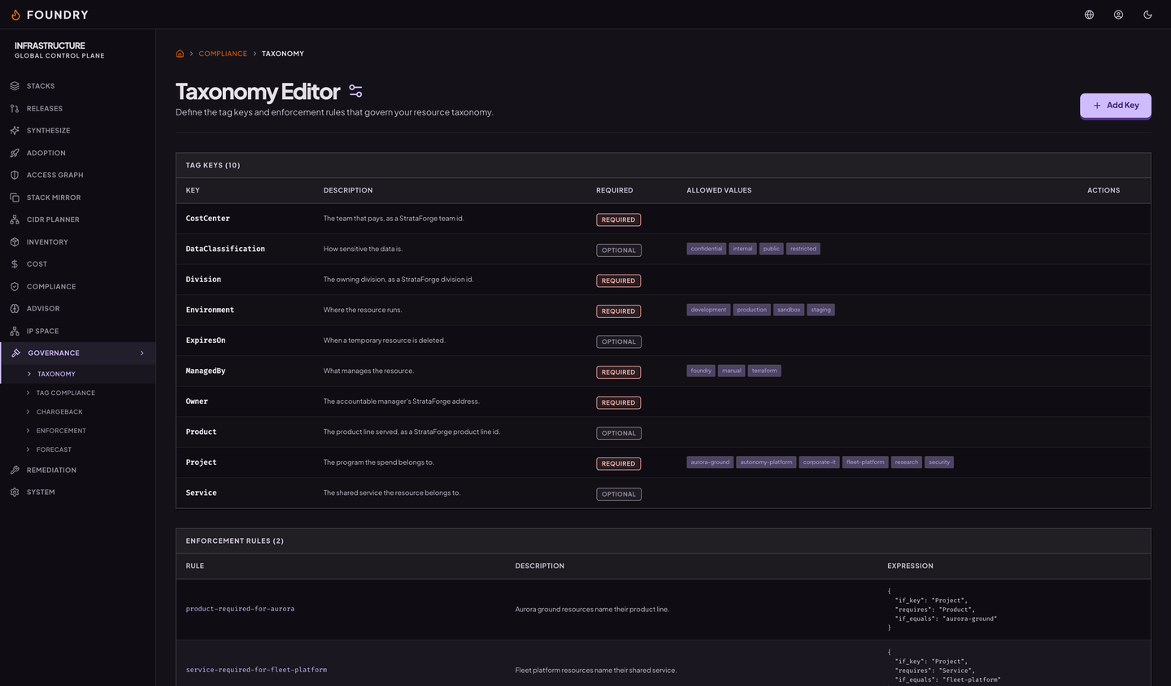This screenshot has height=686, width=1171.
Task: Click the autonomy-platform value tag
Action: 766,462
